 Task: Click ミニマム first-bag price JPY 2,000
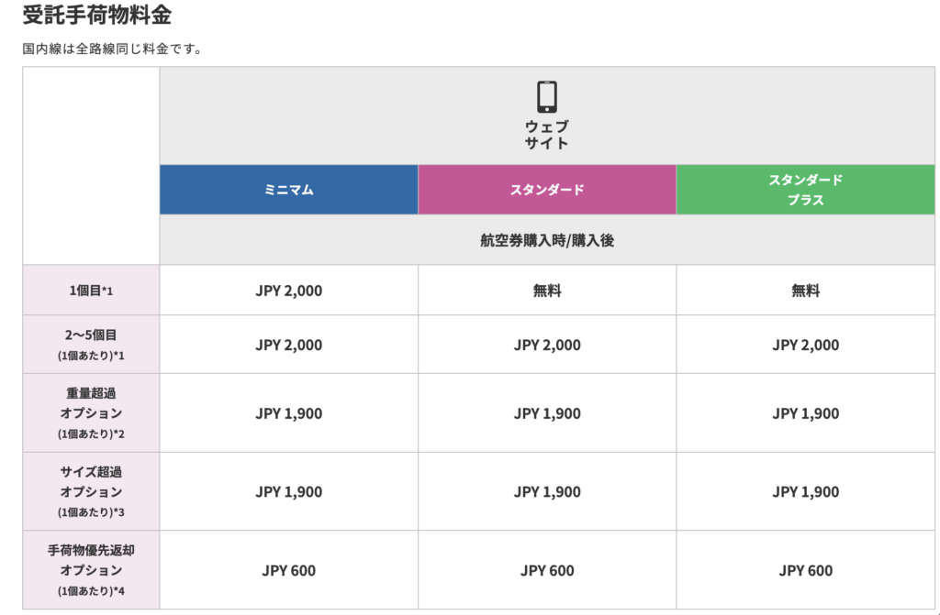[x=288, y=291]
